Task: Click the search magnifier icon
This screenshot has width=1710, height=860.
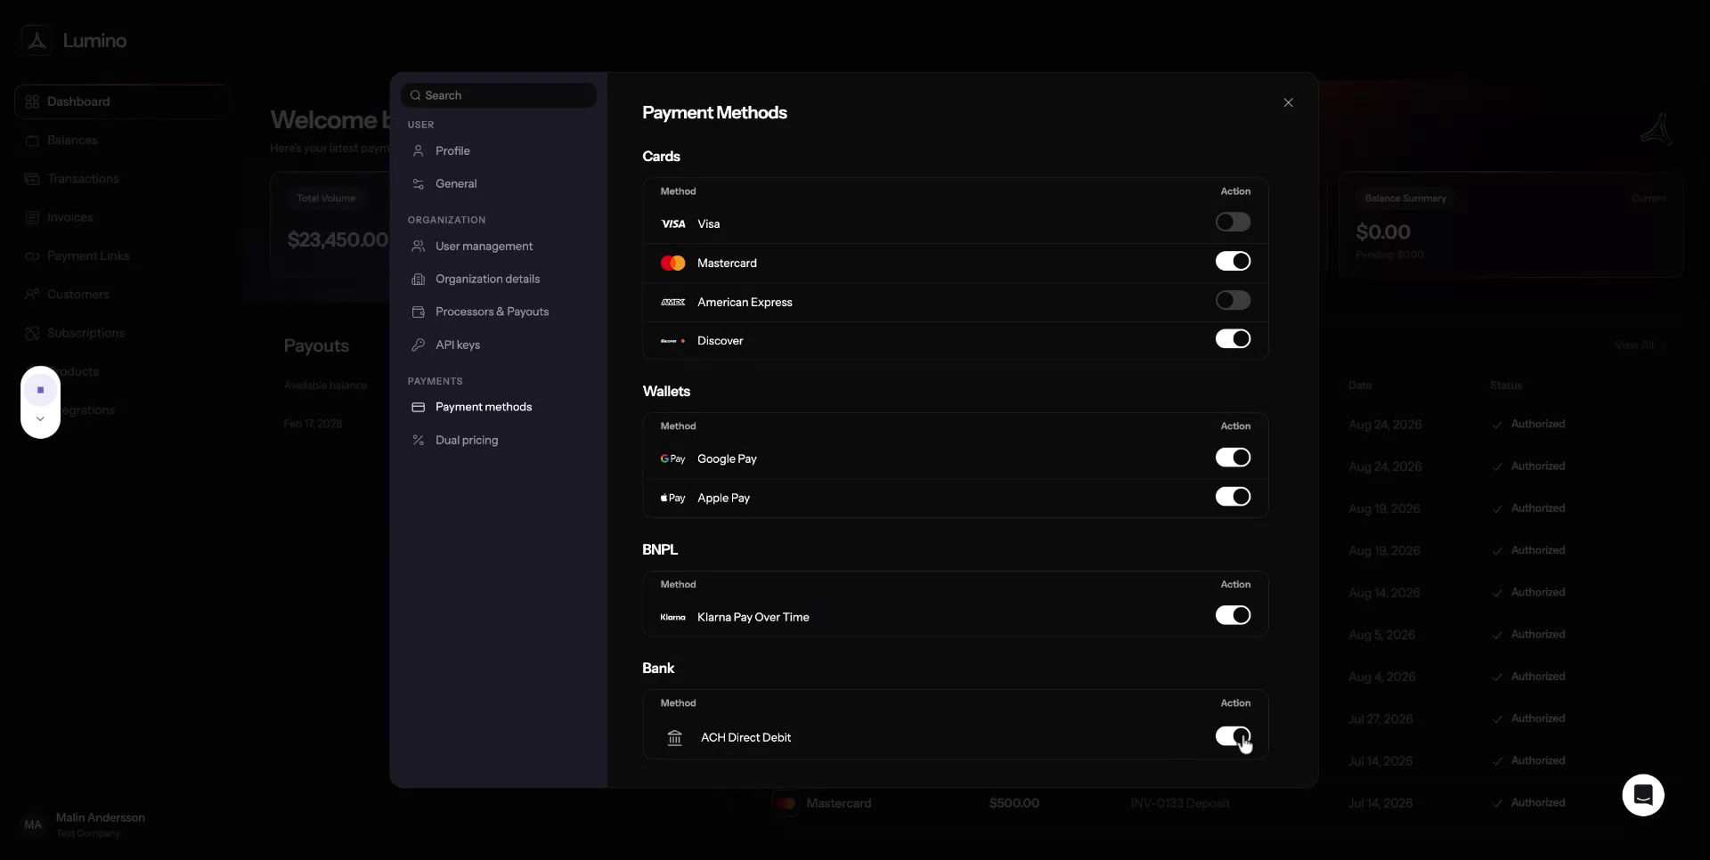Action: pyautogui.click(x=415, y=95)
